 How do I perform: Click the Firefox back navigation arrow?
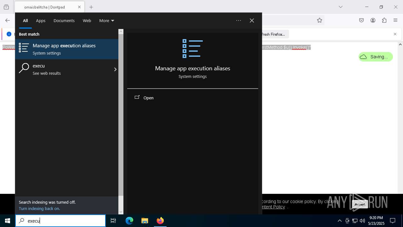pos(8,20)
